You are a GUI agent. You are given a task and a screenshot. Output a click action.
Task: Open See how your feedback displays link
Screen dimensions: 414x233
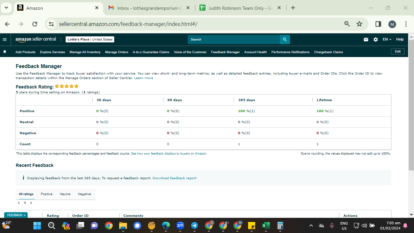pyautogui.click(x=169, y=154)
